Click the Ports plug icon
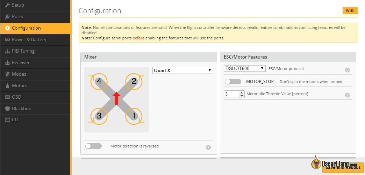The image size is (365, 175). [x=7, y=17]
